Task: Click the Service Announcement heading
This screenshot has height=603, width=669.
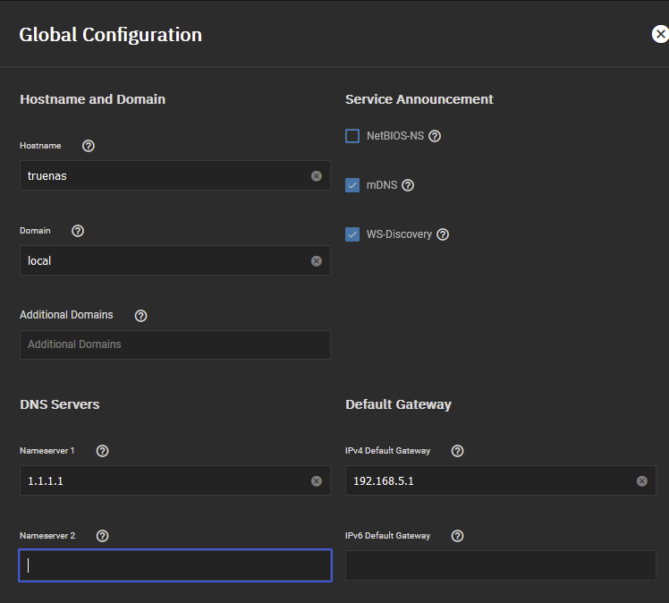Action: [x=419, y=99]
